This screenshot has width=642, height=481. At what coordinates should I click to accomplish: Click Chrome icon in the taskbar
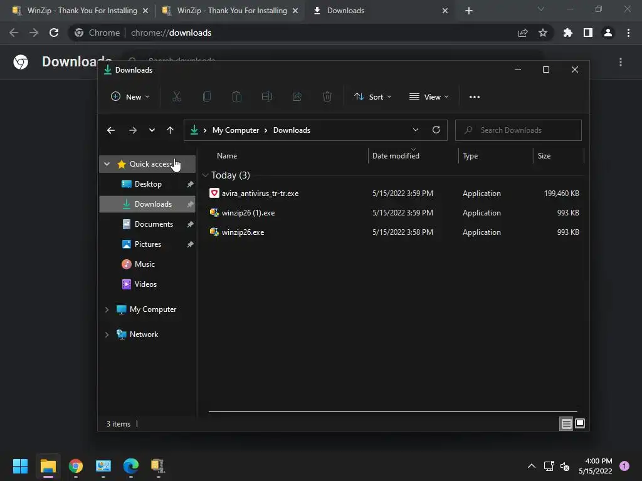pos(76,466)
